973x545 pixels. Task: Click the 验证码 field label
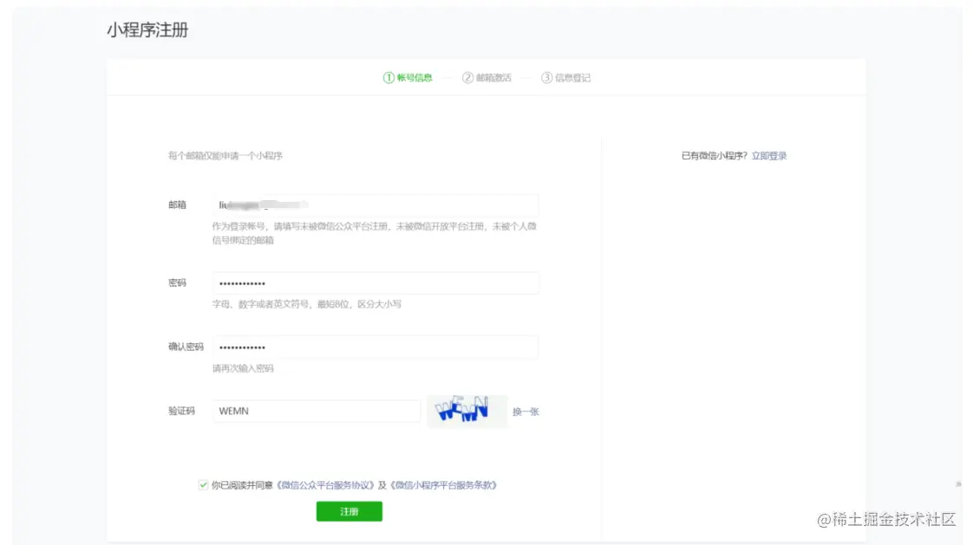coord(182,411)
